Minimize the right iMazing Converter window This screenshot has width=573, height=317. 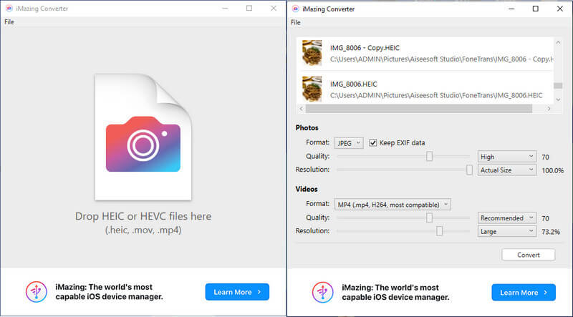point(511,9)
